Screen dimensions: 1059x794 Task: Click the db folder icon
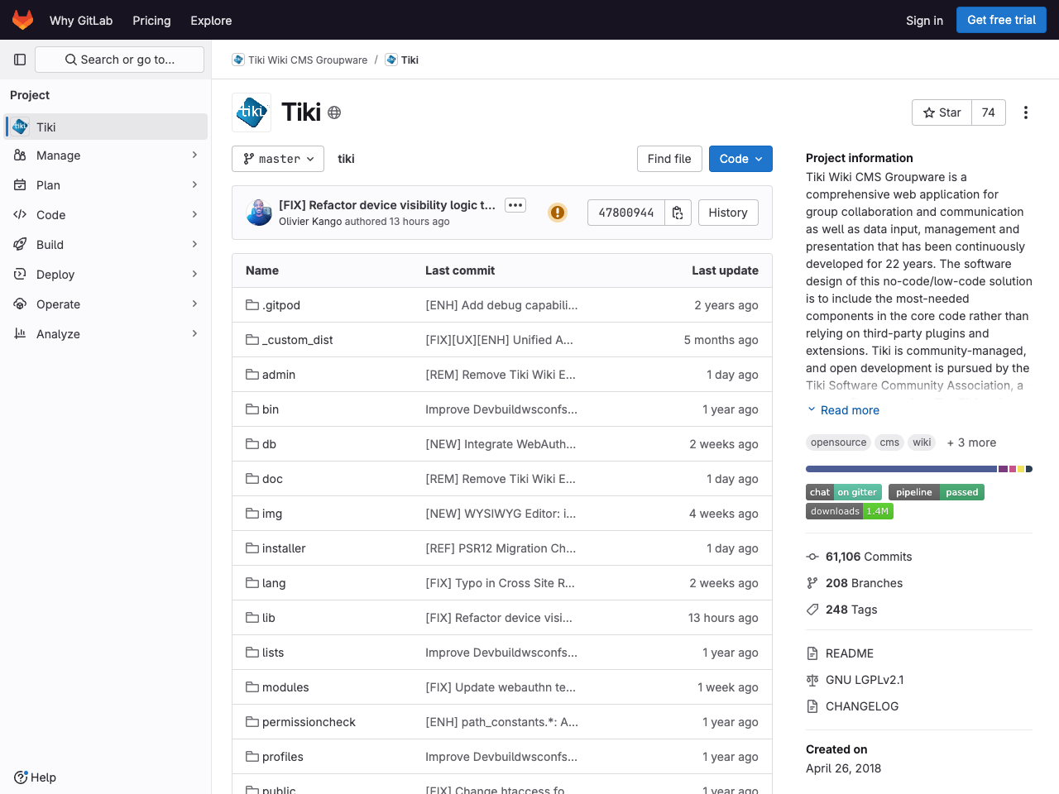coord(252,444)
